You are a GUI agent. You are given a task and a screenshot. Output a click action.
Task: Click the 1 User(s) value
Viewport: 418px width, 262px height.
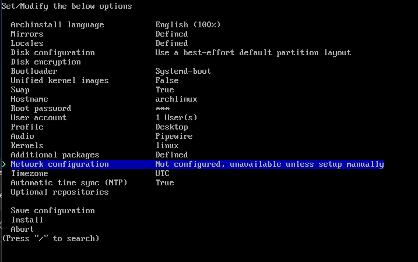click(176, 118)
